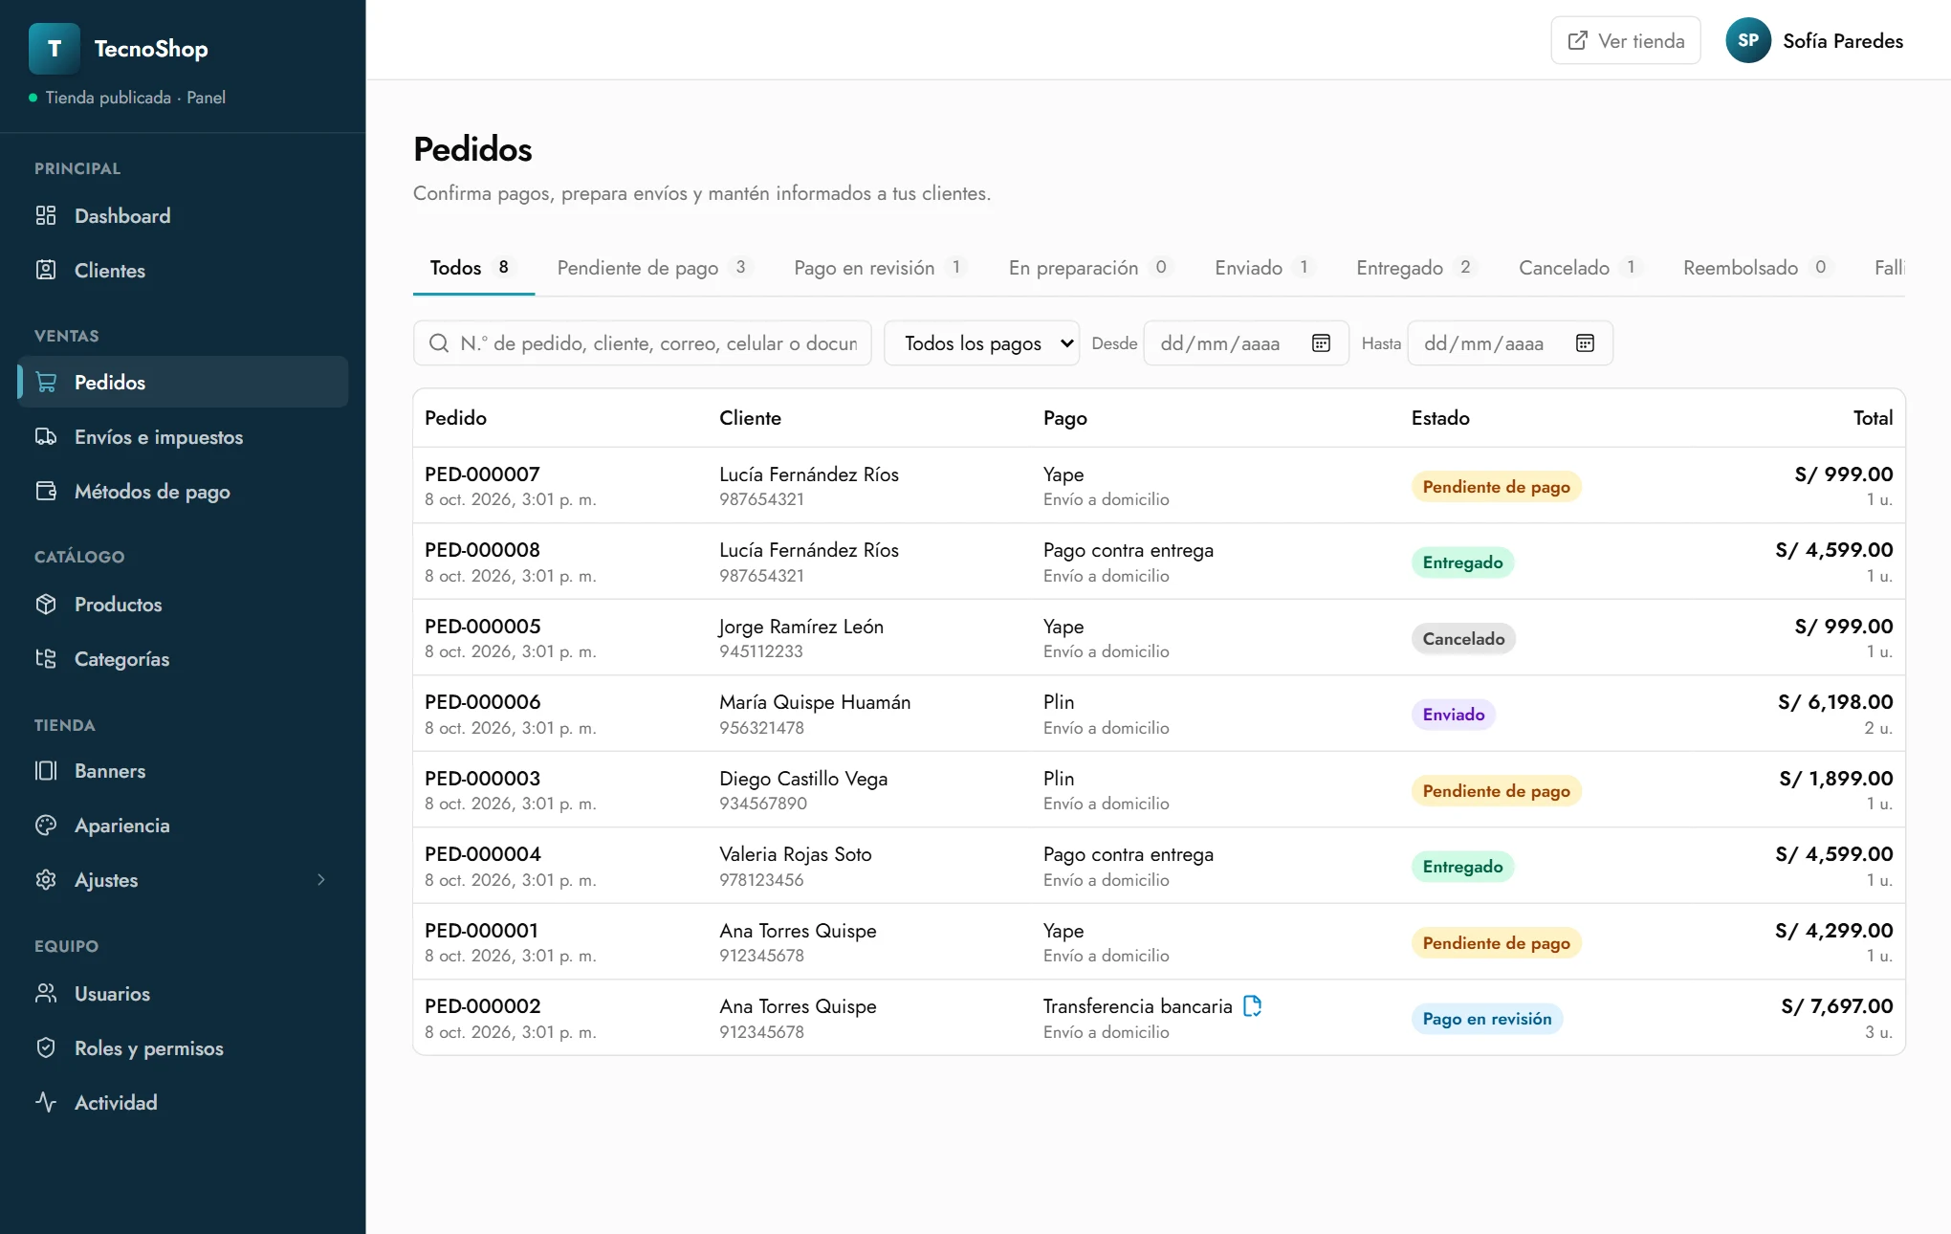
Task: Select the Entregado tab
Action: [1416, 268]
